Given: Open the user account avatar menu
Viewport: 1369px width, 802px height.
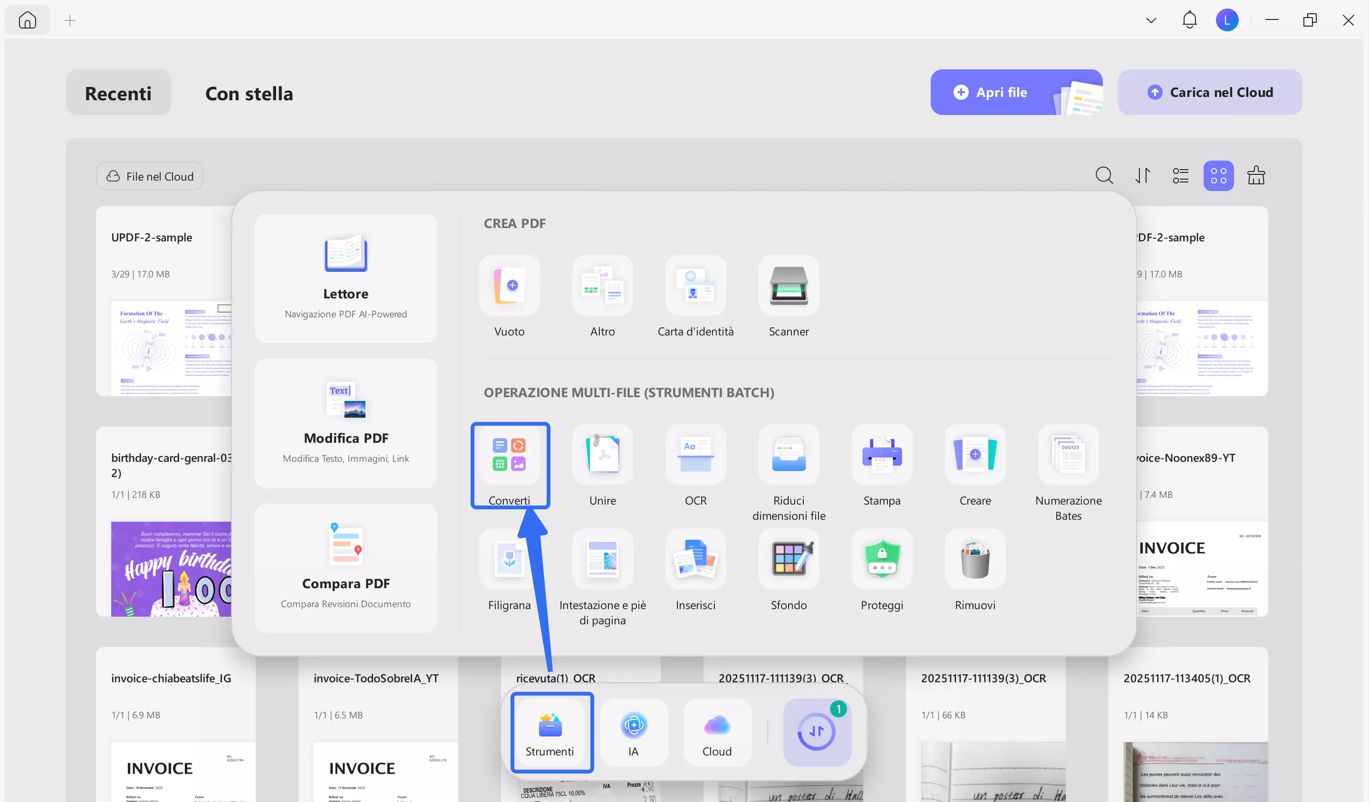Looking at the screenshot, I should [x=1227, y=20].
